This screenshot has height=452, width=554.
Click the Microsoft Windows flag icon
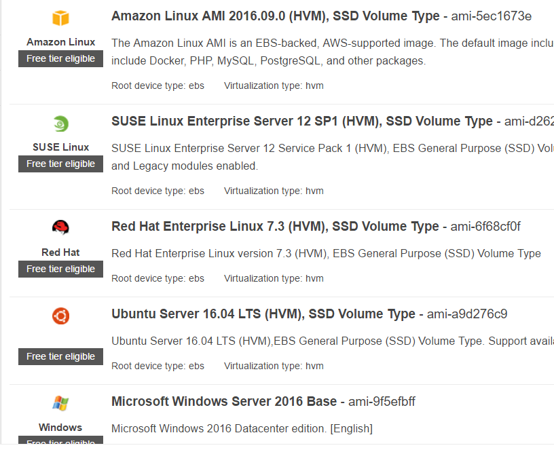coord(61,403)
